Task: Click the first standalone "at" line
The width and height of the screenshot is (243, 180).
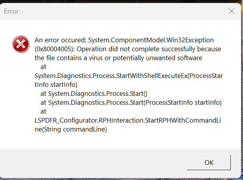Action: point(43,67)
